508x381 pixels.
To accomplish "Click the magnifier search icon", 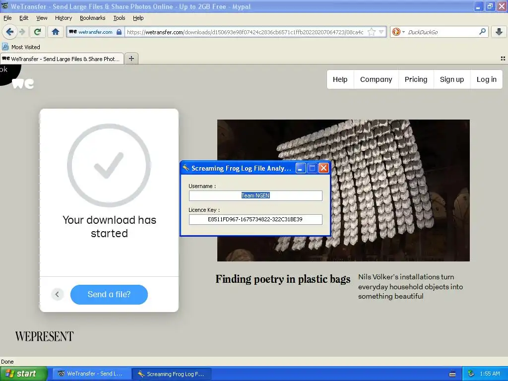I will (x=482, y=31).
